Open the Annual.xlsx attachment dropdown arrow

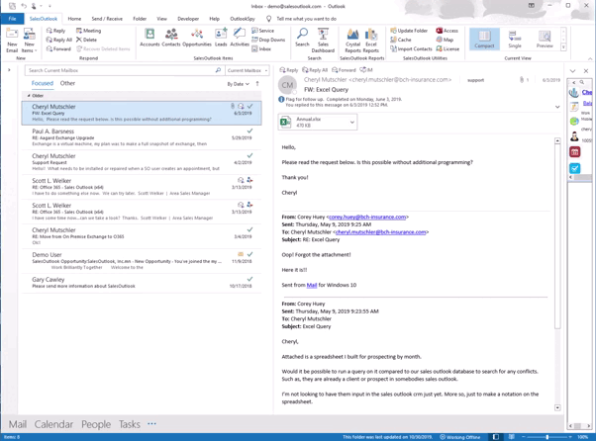point(351,123)
